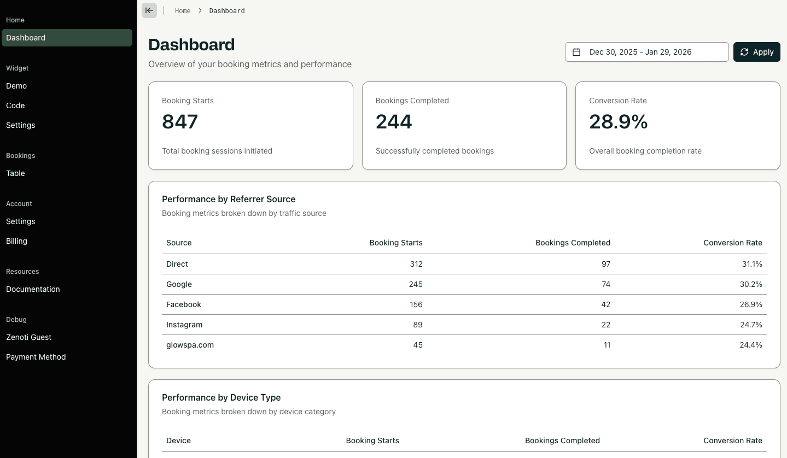The image size is (787, 458).
Task: Click the refresh icon on the Apply button
Action: click(x=744, y=51)
